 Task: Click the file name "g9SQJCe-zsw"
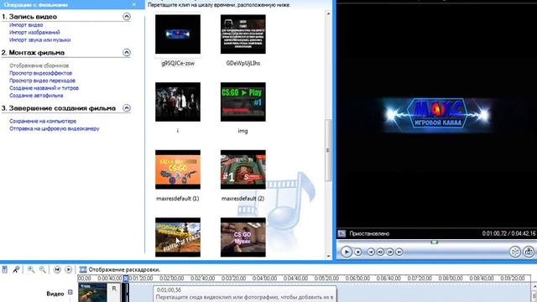click(178, 64)
